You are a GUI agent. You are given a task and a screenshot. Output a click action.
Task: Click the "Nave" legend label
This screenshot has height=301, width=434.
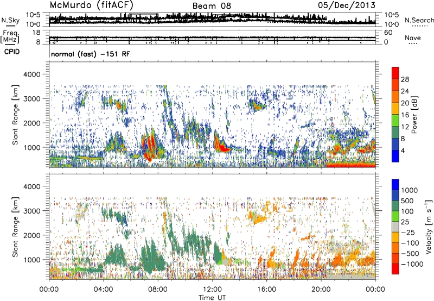[413, 37]
